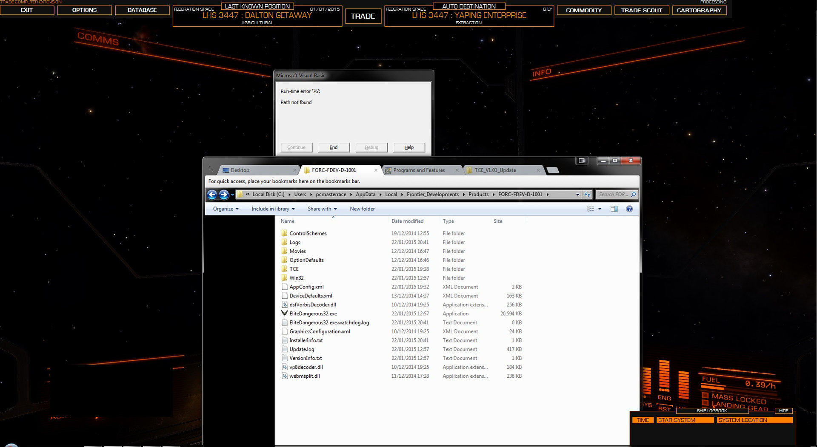Click Help in the Visual Basic error dialog
Image resolution: width=817 pixels, height=447 pixels.
coord(409,147)
